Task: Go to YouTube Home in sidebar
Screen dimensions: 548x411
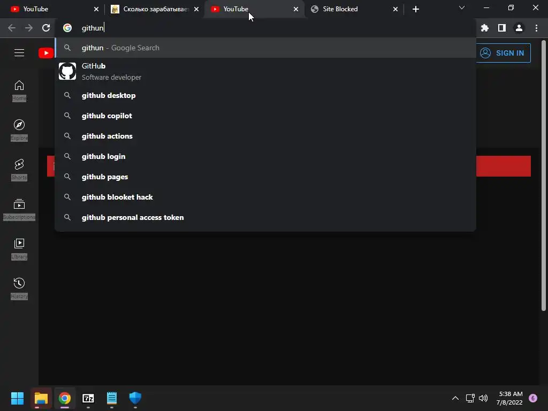Action: point(19,90)
